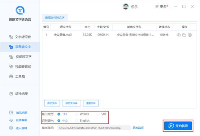Screen dimensions: 200x136
Task: Preview 会议录音.mp3 with the eye icon
Action: 179,35
